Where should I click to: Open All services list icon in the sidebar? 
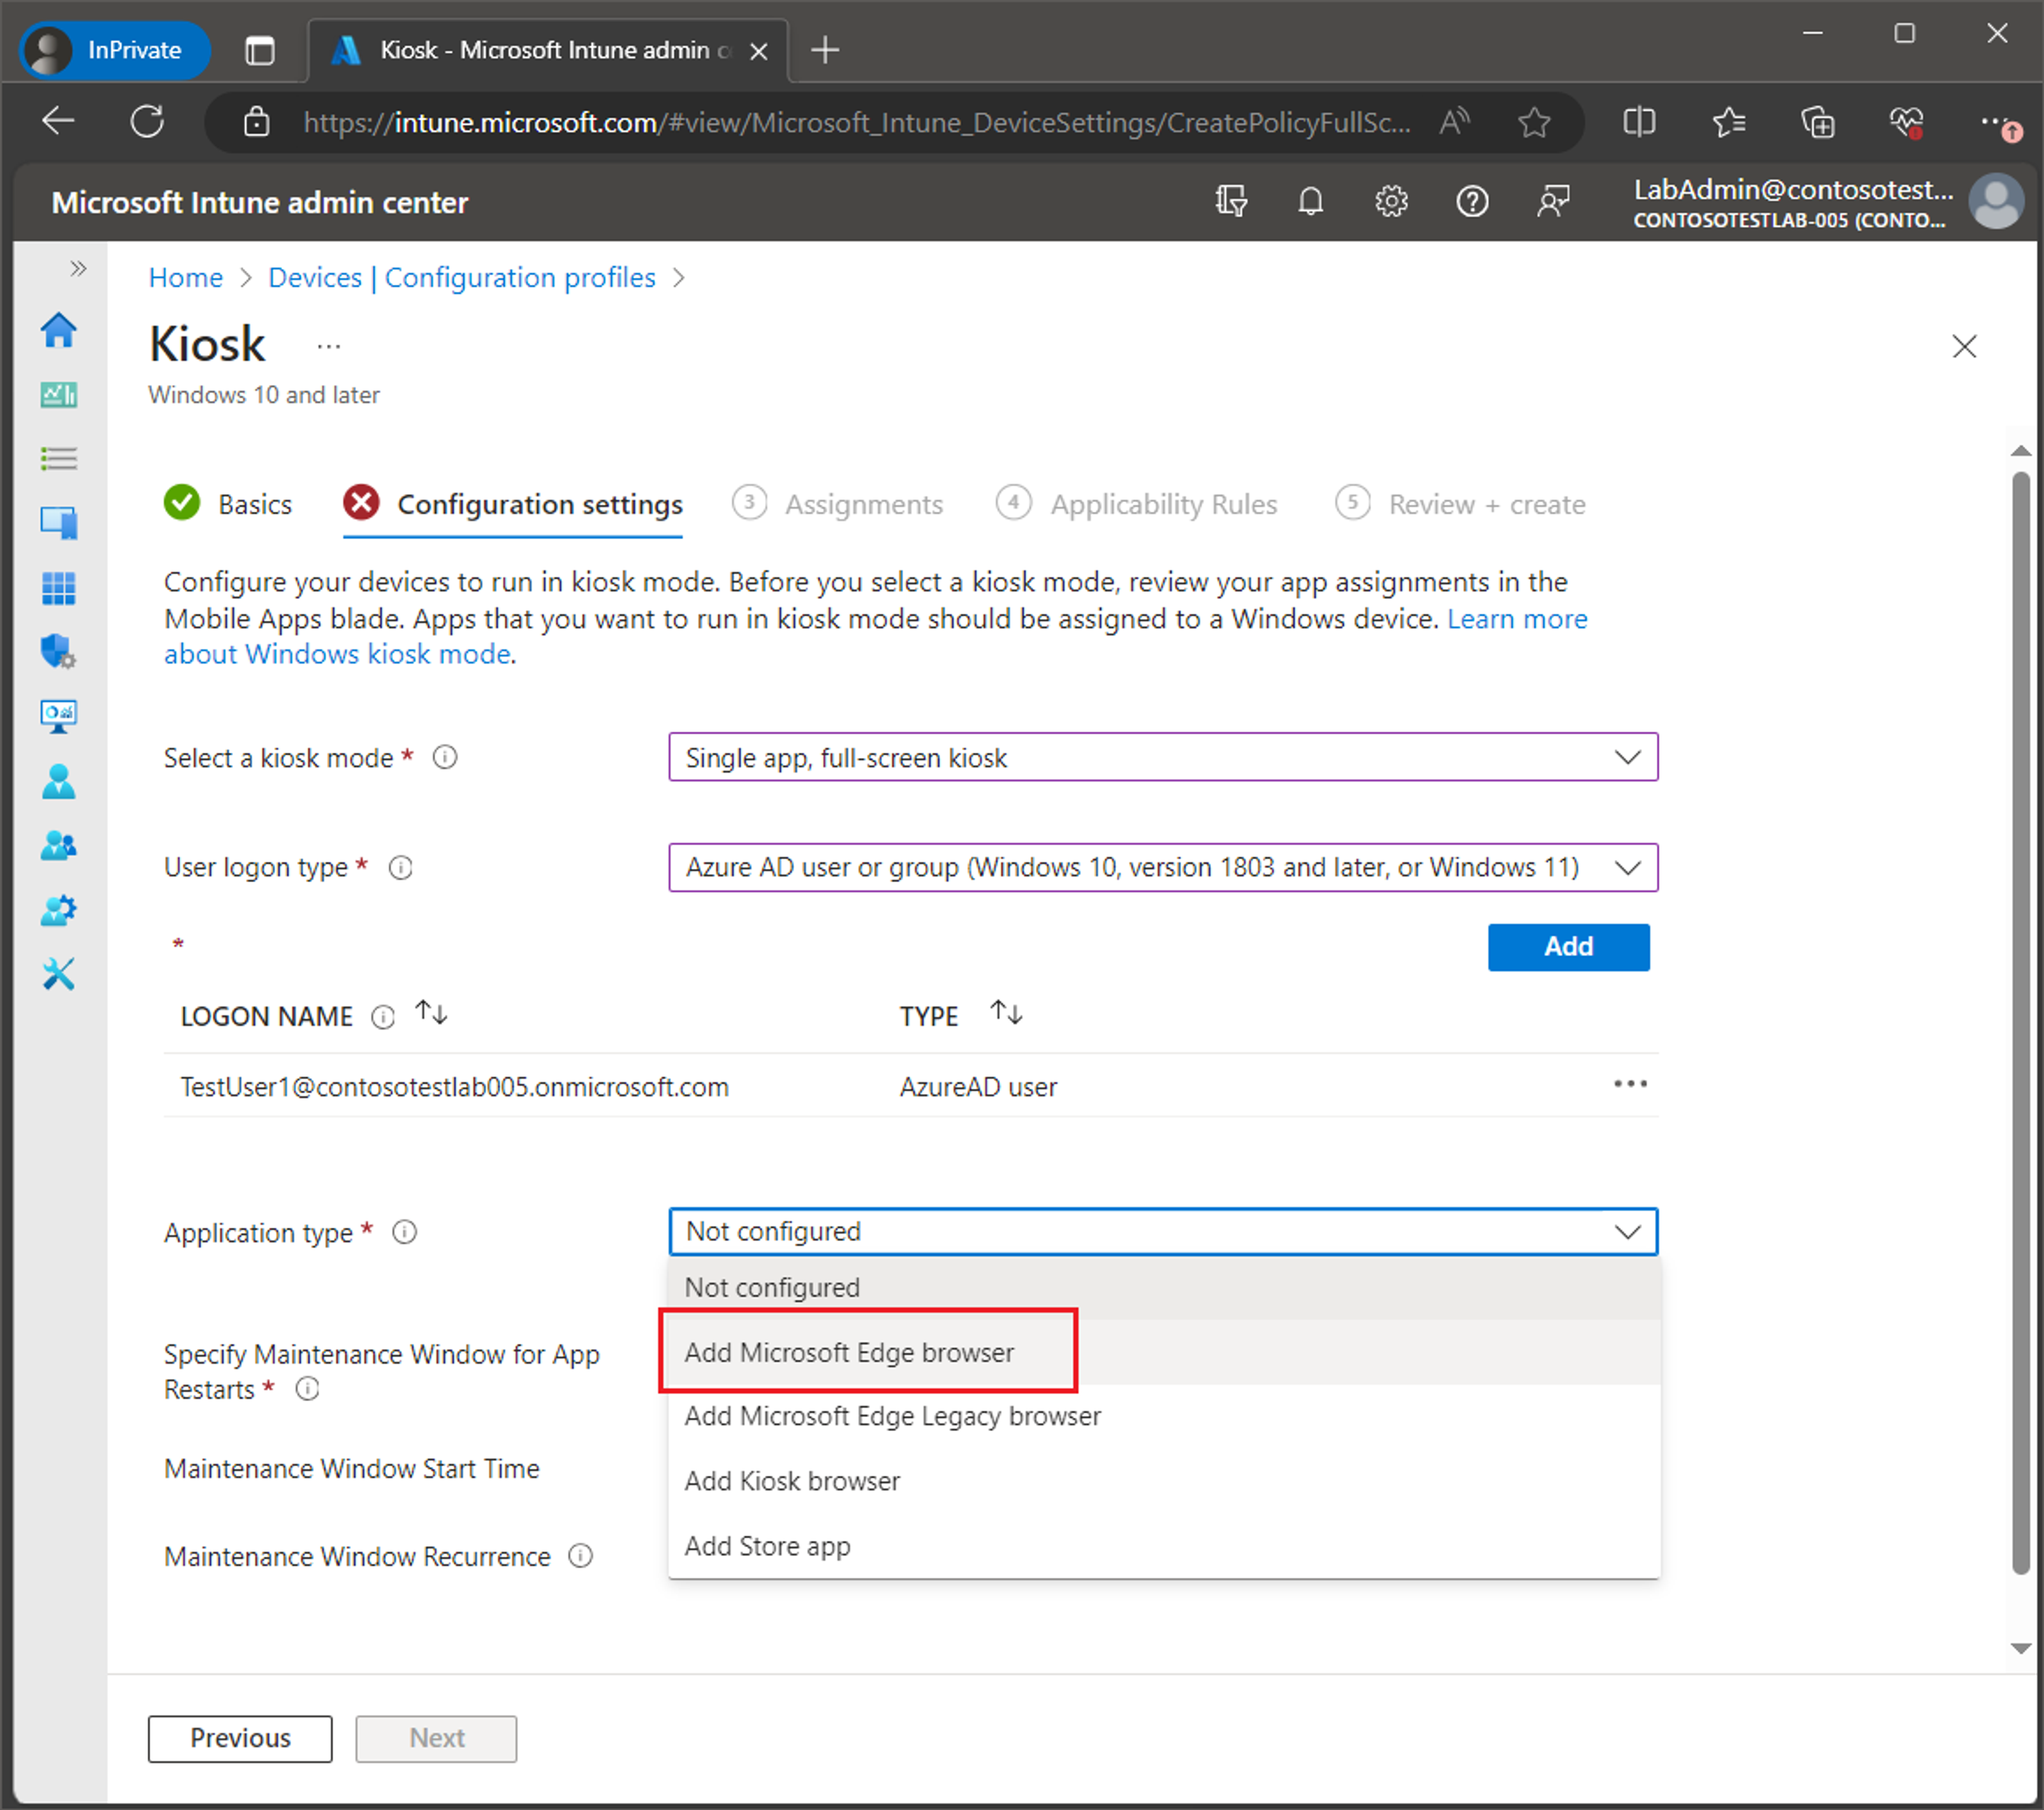click(58, 459)
